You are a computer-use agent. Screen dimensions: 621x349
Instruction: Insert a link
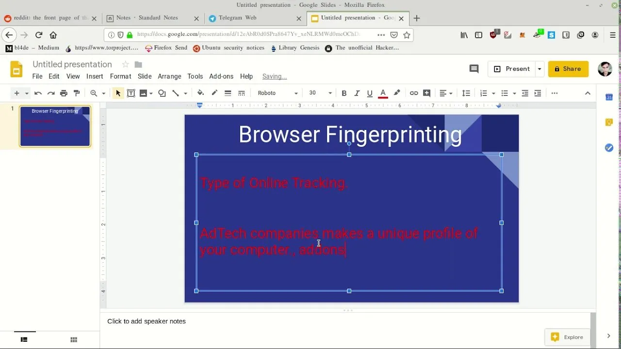pyautogui.click(x=414, y=93)
